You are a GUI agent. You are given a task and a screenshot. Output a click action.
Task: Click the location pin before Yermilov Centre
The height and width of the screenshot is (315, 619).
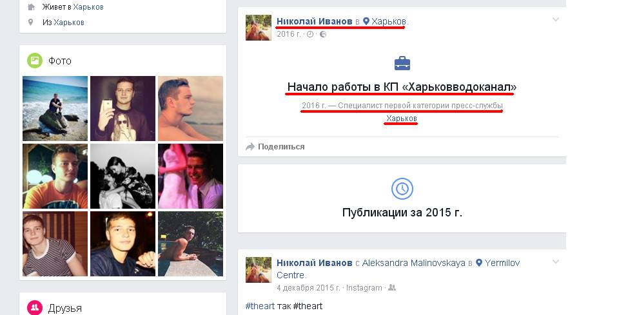478,263
